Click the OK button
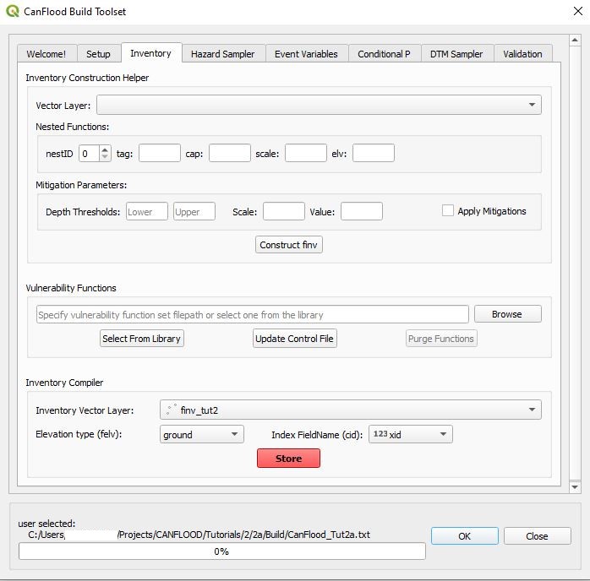590x581 pixels. (x=465, y=536)
